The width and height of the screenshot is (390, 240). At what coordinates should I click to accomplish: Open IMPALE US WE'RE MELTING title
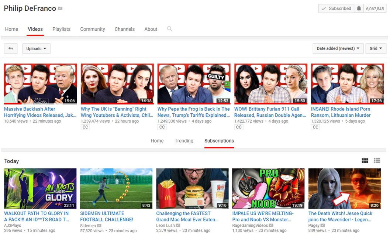tap(263, 216)
